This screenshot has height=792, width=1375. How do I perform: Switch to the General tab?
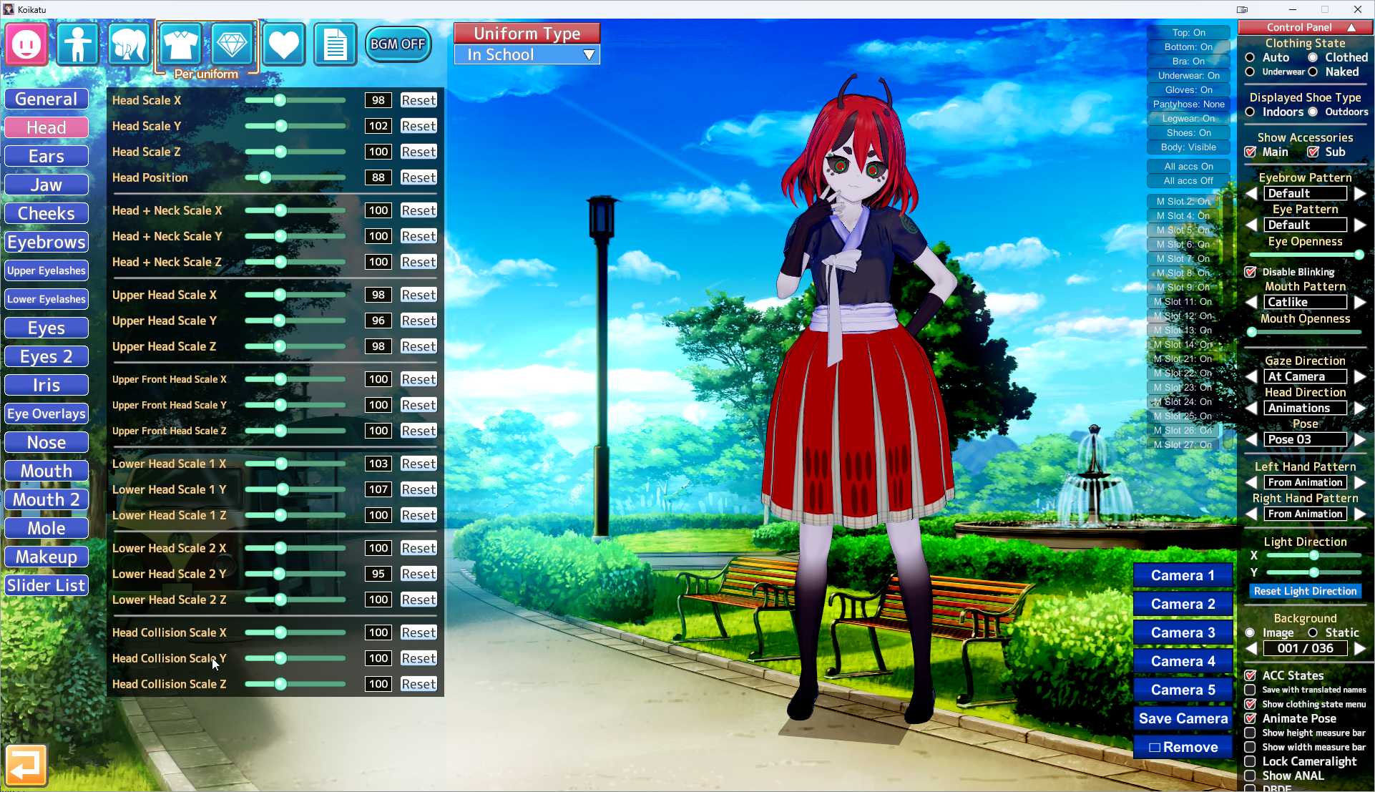tap(47, 99)
